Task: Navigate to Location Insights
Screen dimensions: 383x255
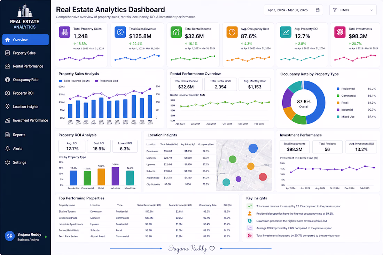Action: click(x=25, y=107)
